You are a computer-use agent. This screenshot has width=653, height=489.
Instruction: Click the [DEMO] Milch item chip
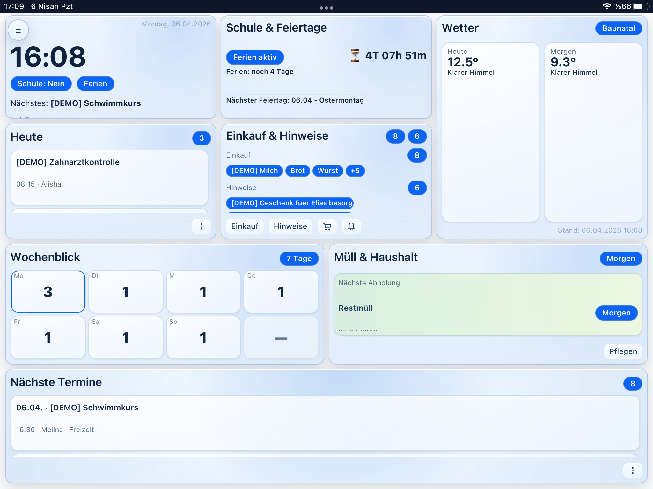(254, 171)
